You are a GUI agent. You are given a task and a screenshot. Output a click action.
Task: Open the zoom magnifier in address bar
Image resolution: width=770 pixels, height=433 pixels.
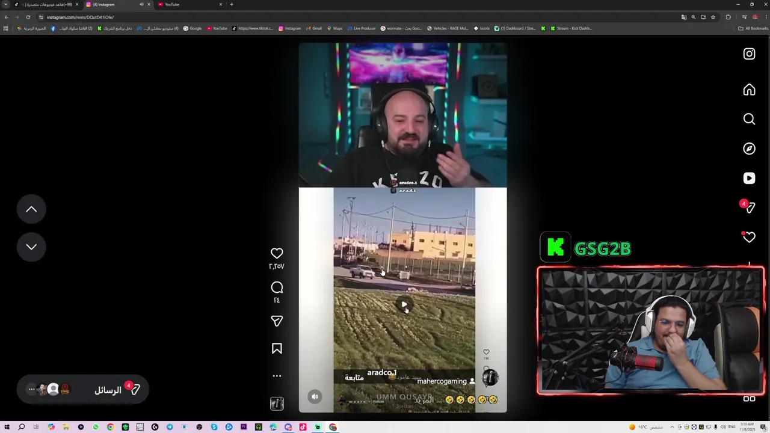tap(693, 17)
